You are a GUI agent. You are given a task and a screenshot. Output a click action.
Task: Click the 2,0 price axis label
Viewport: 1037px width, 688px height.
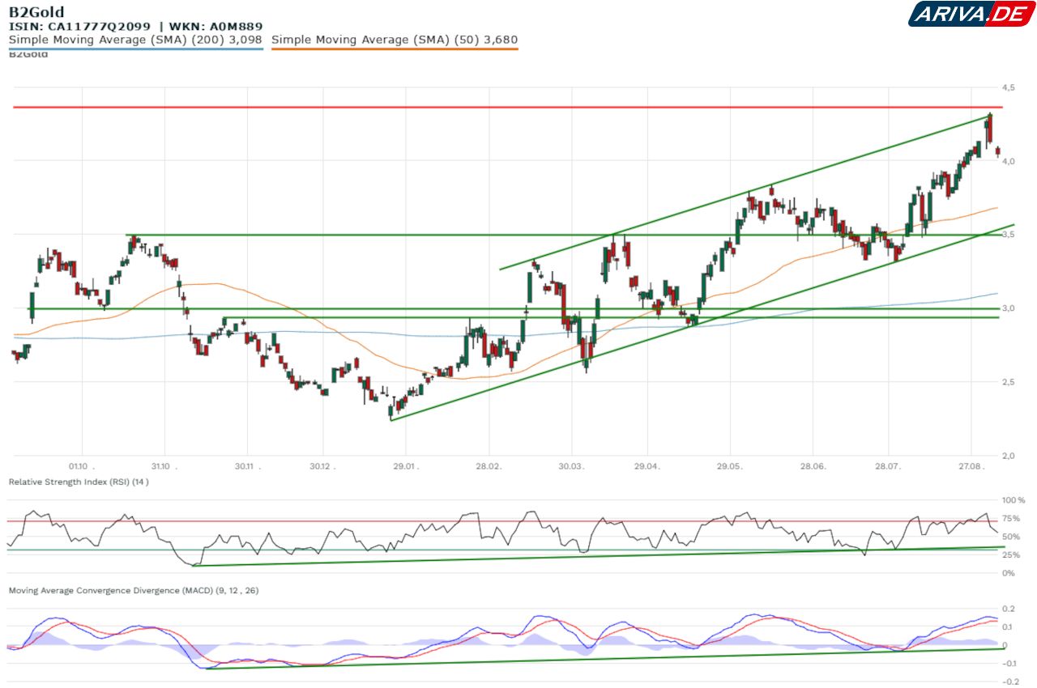(x=1009, y=456)
